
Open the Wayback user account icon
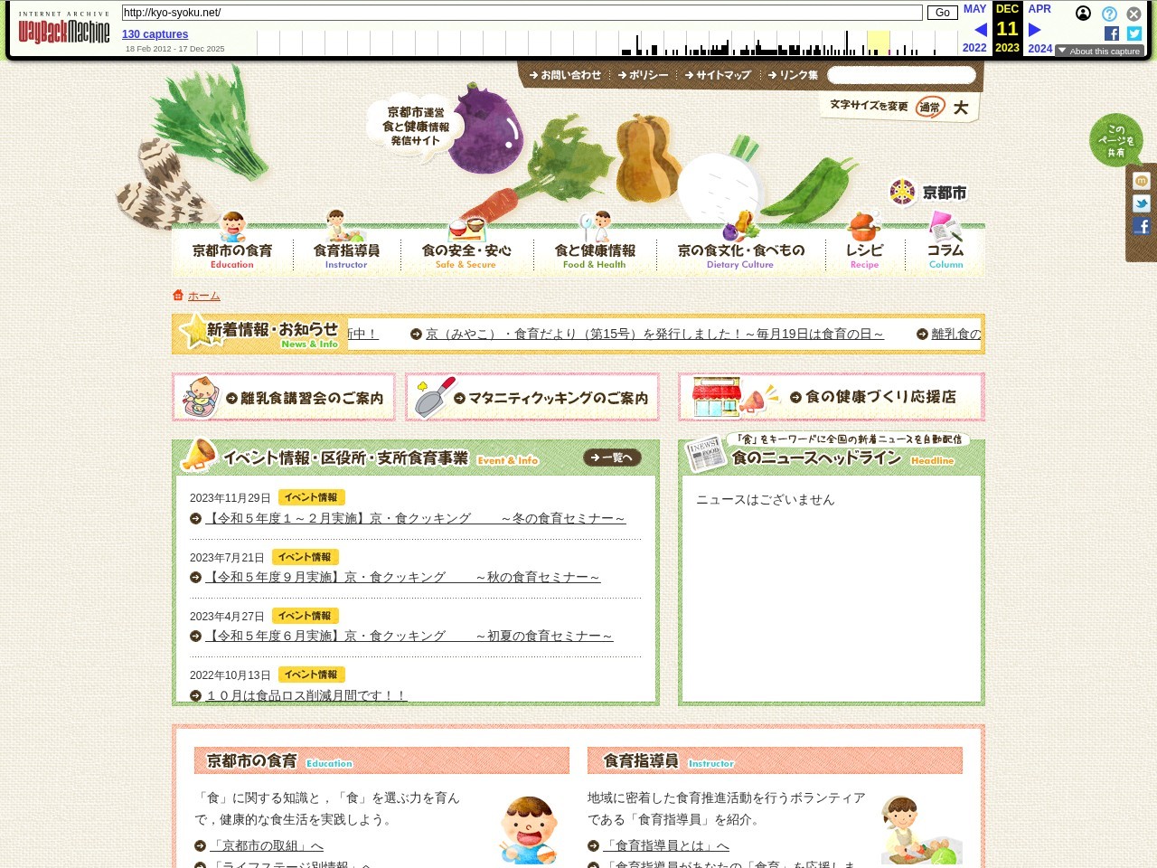1083,14
